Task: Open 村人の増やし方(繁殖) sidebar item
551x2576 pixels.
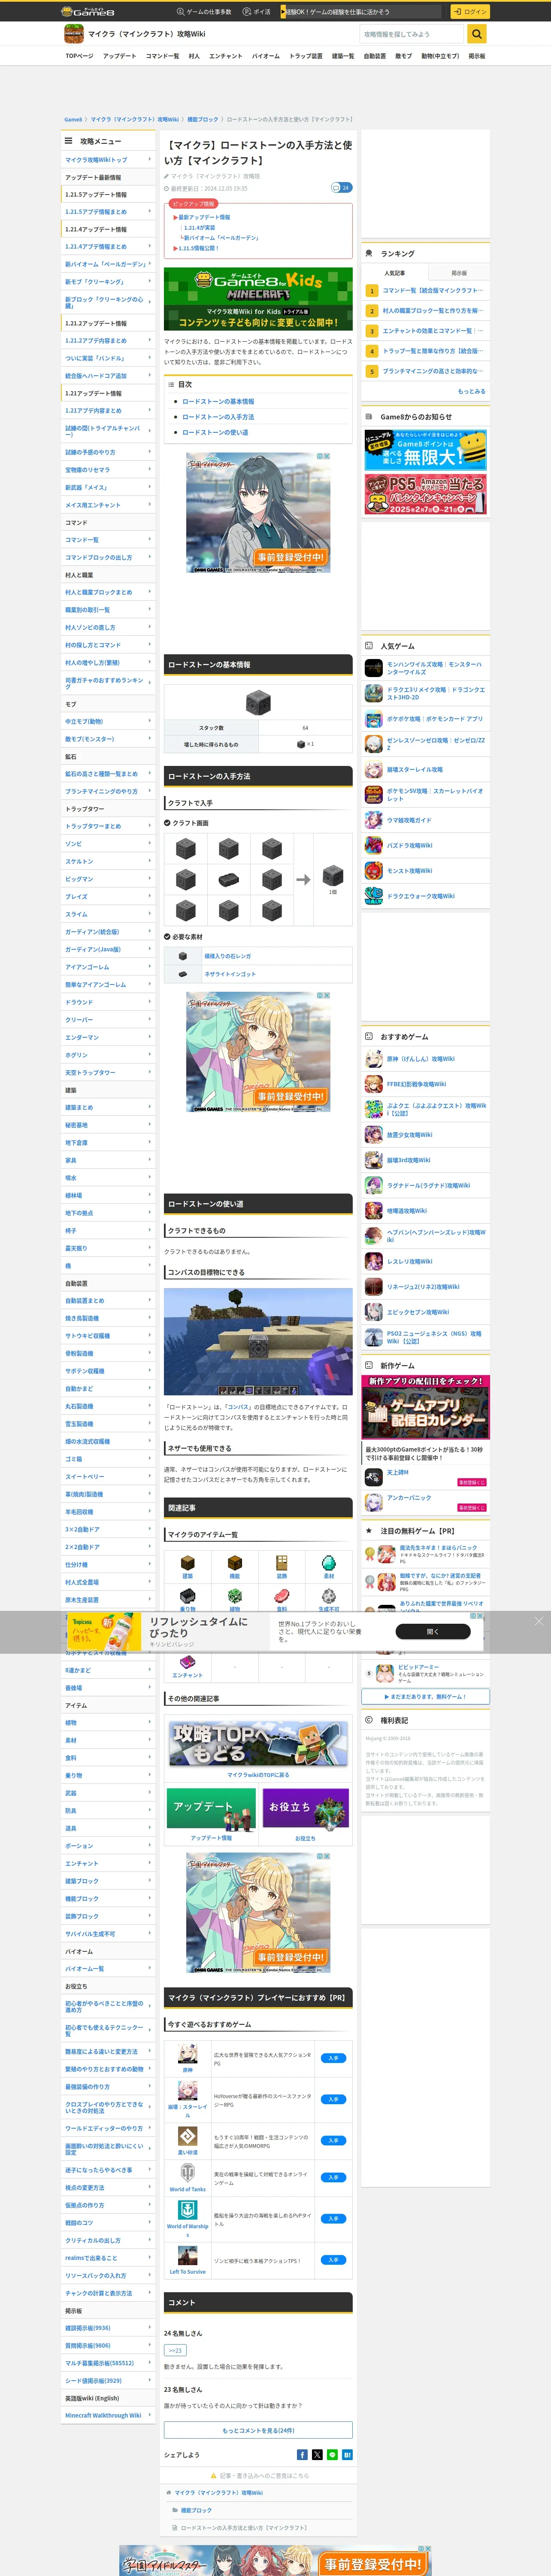Action: coord(108,662)
